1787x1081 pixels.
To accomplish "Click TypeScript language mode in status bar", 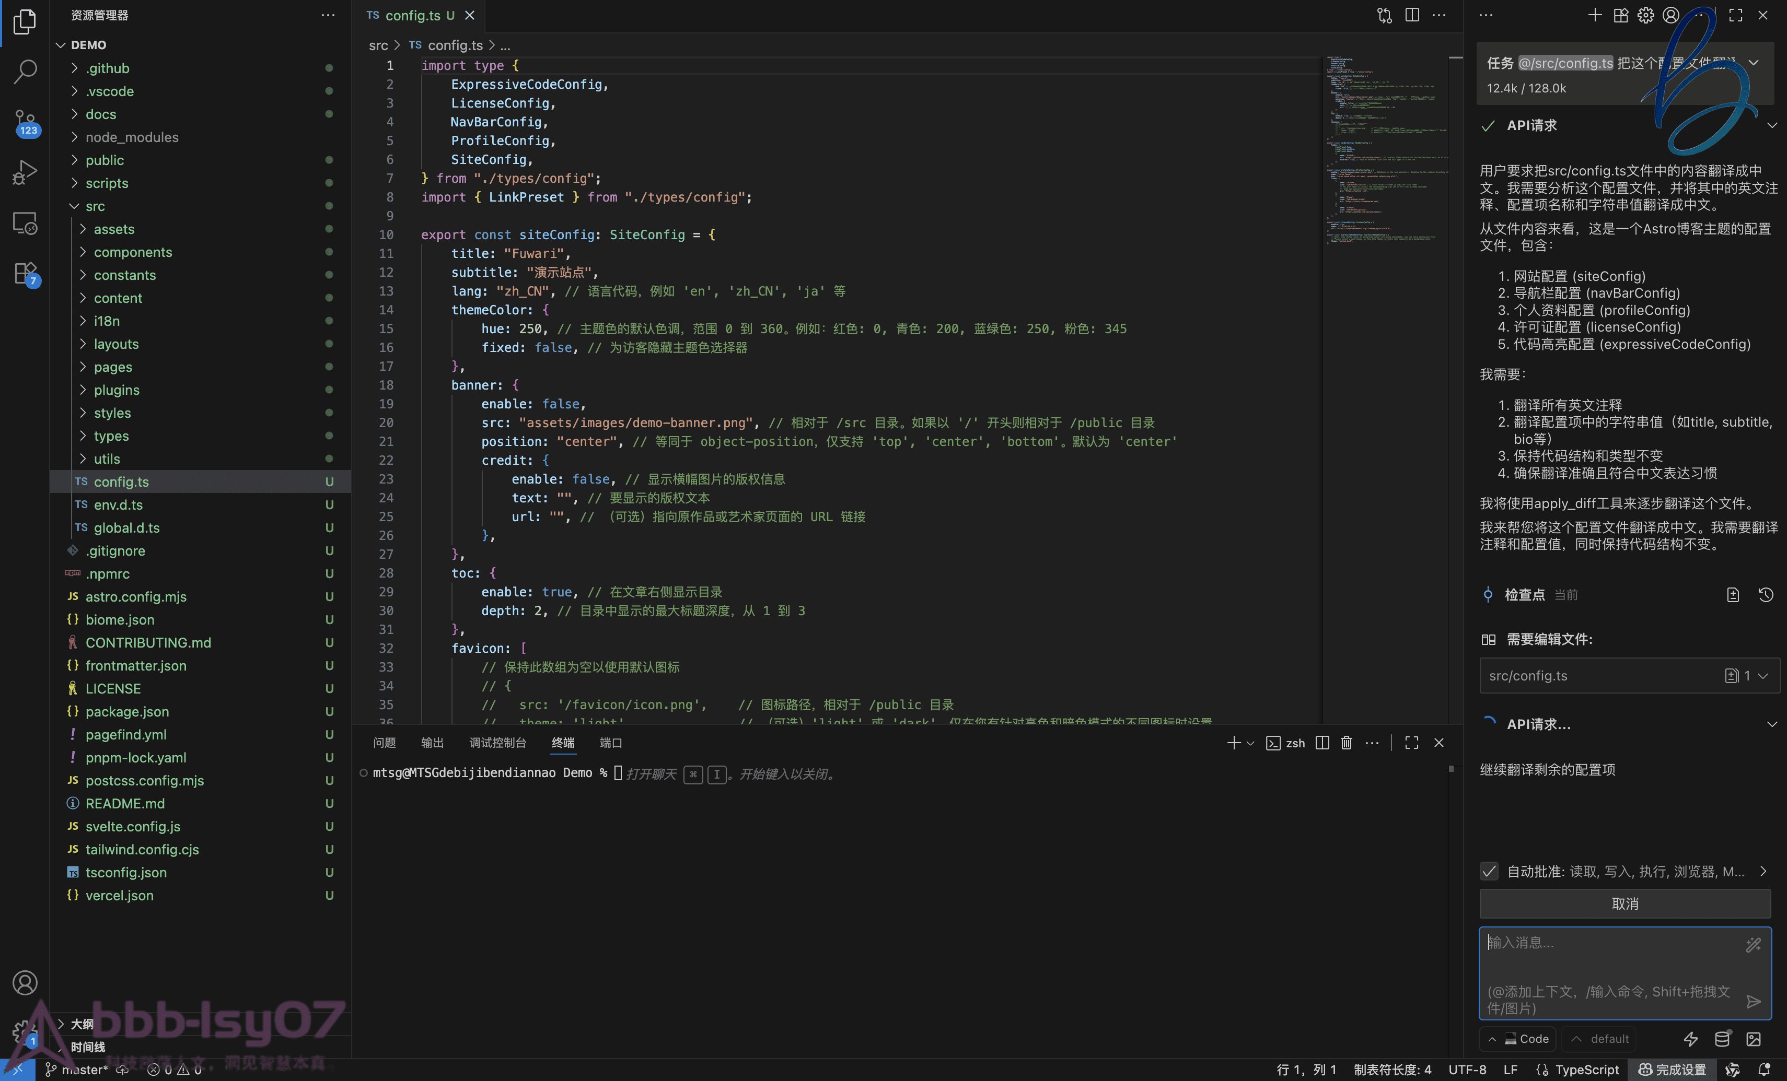I will (1586, 1070).
